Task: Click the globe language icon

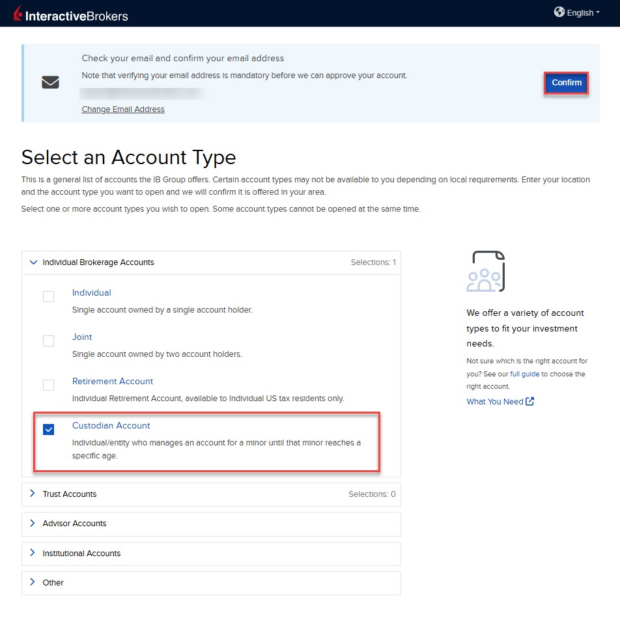Action: point(559,12)
